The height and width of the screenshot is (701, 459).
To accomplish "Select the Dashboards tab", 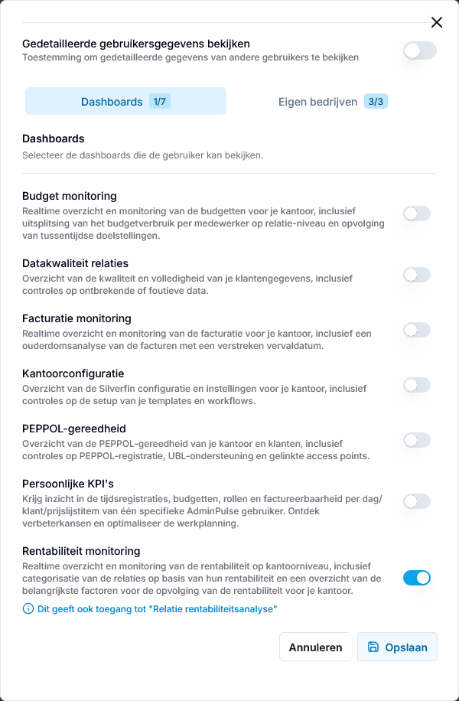I will tap(125, 102).
